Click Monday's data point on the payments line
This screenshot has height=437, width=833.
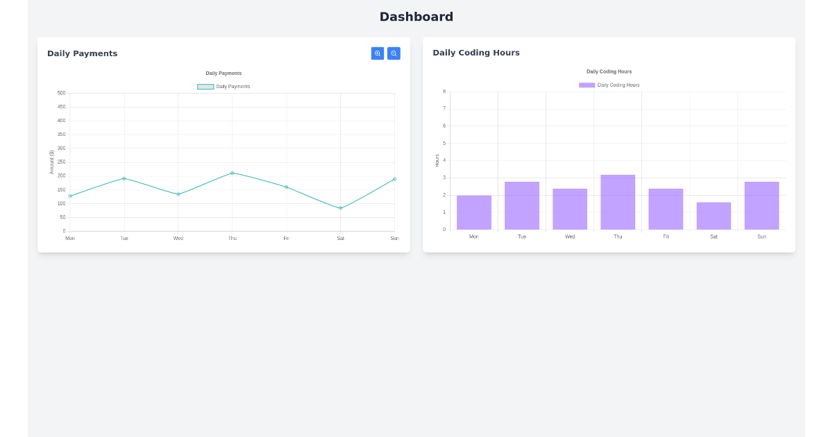coord(70,196)
